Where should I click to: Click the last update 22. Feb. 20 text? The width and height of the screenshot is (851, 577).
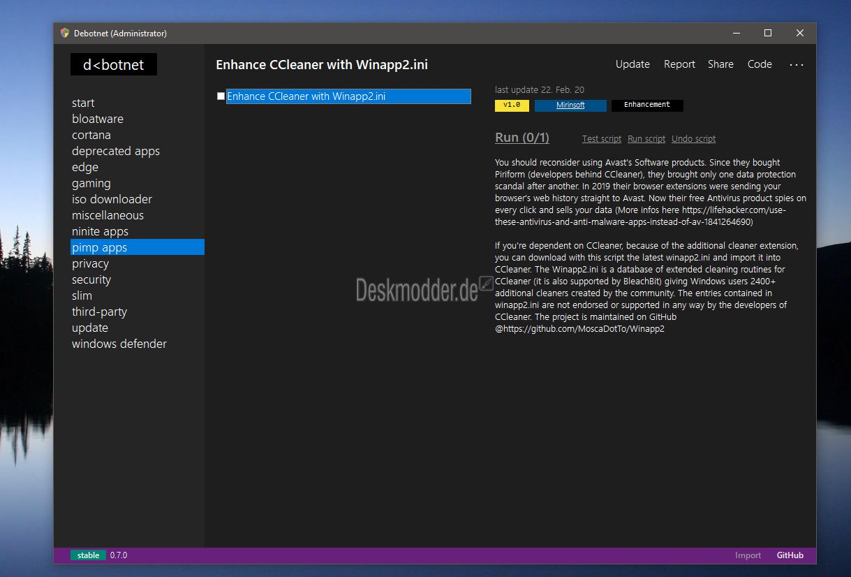coord(540,90)
